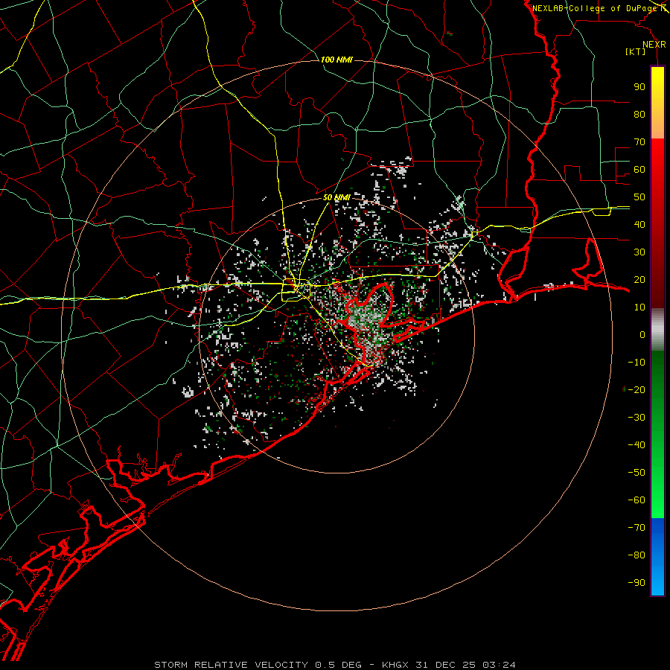670x670 pixels.
Task: Click the gray zero-velocity segment of color bar
Action: tap(657, 330)
